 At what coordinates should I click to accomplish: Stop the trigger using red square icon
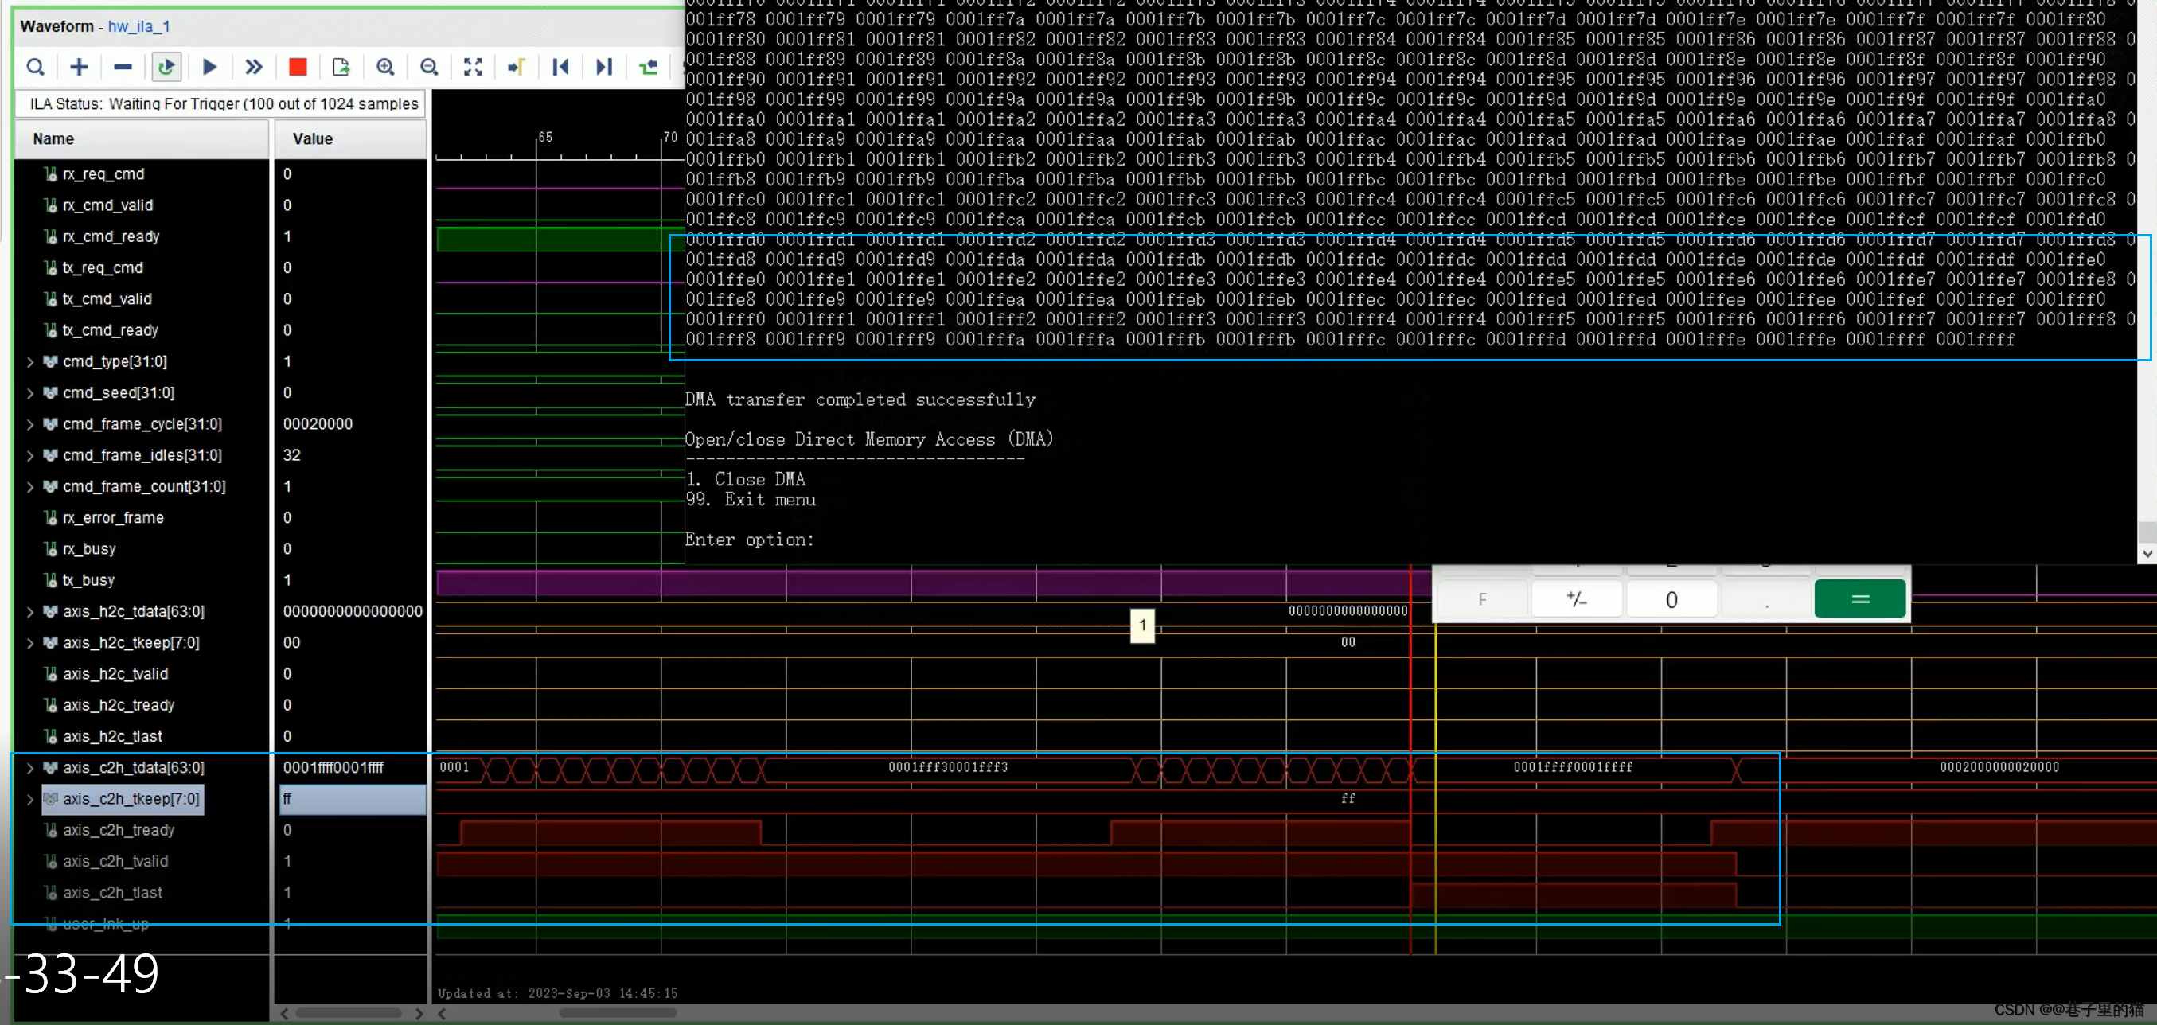click(297, 67)
